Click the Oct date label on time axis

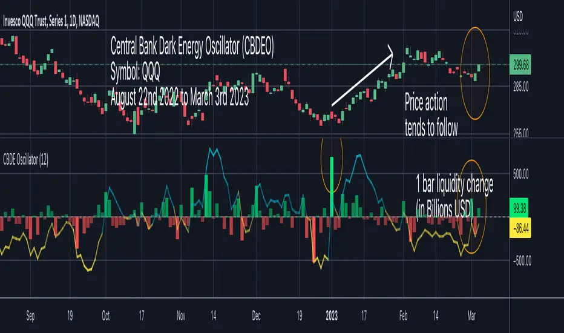click(x=106, y=315)
